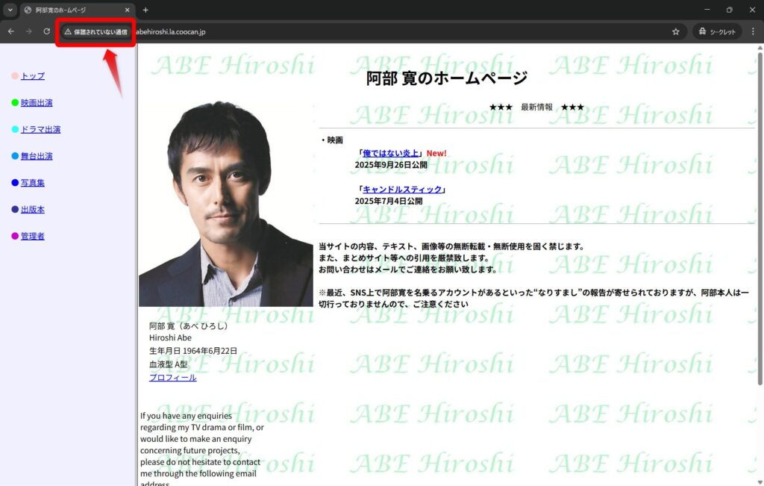Image resolution: width=764 pixels, height=486 pixels.
Task: Close the 阿部寛のホームページ tab
Action: 127,10
